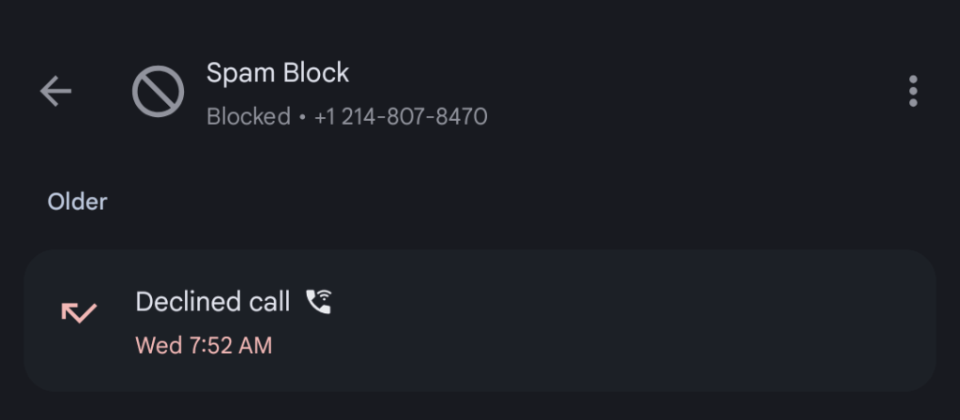Screen dimensions: 960x420
Task: Tap the pink declined call arrow icon
Action: [79, 312]
